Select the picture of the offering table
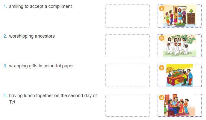This screenshot has width=206, height=120. 180,75
